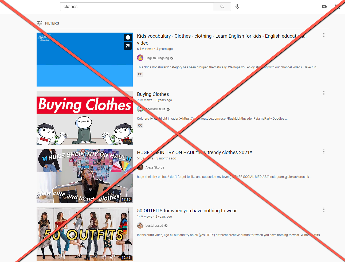Click '14M views' under 50 OUTFITS
Image resolution: width=345 pixels, height=262 pixels.
pos(144,217)
